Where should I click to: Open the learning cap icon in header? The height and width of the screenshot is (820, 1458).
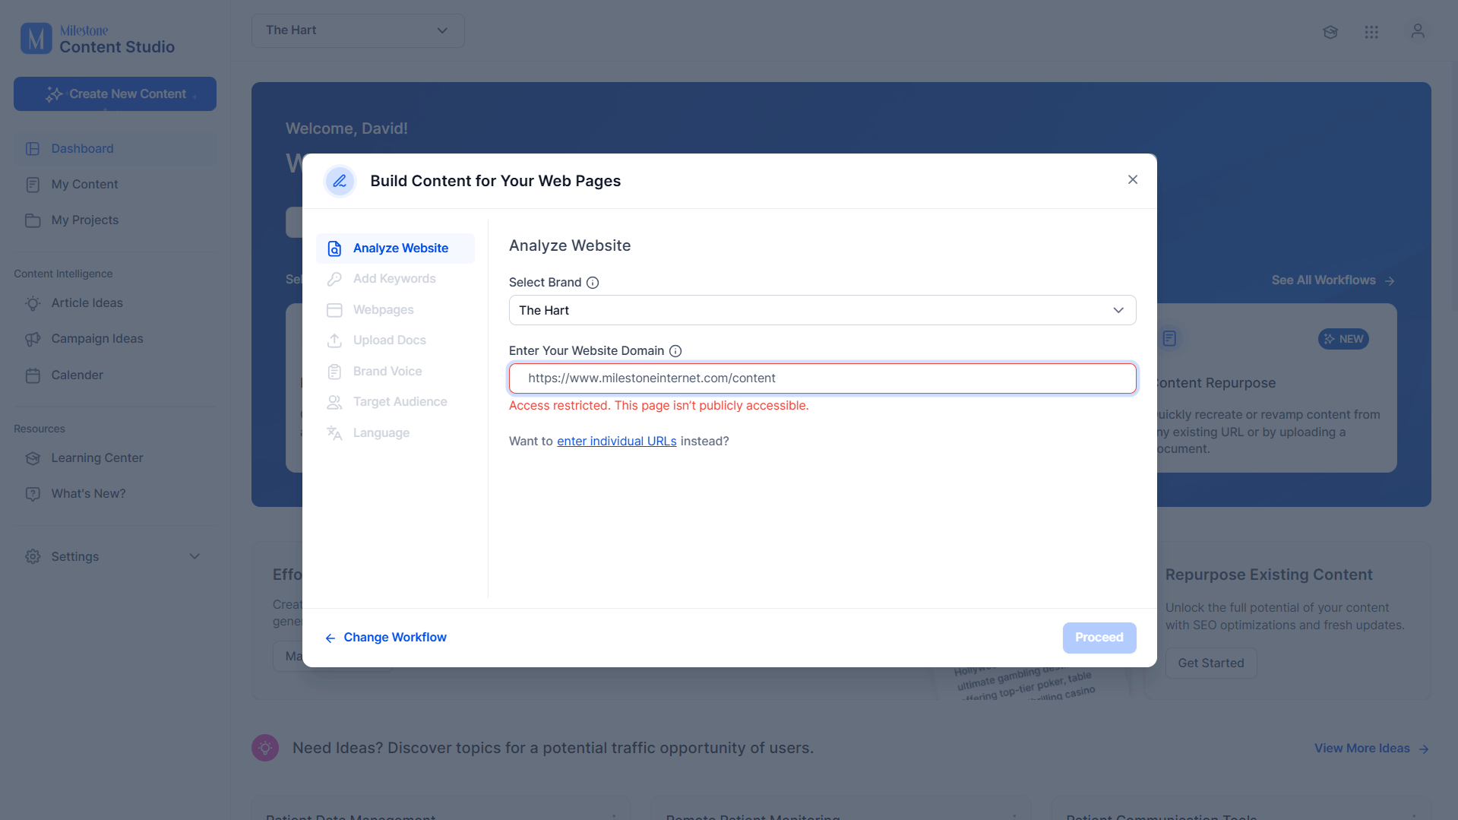[x=1330, y=32]
